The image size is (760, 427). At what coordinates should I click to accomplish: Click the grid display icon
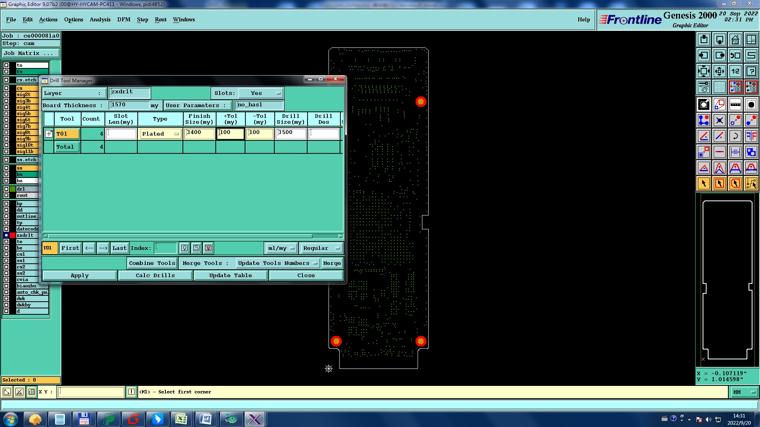(719, 87)
